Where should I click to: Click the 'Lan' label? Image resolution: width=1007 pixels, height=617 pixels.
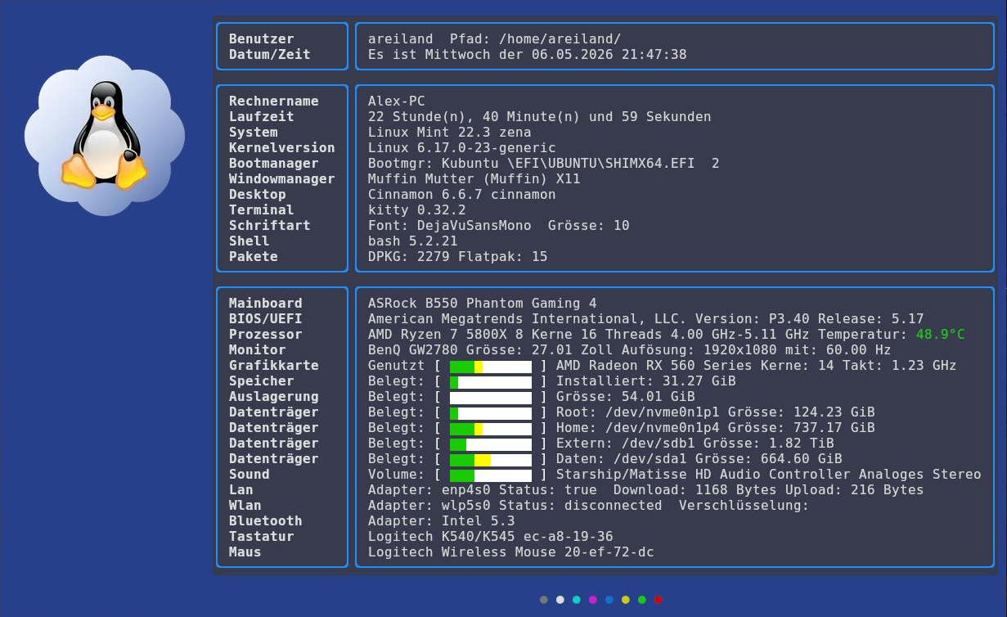click(x=241, y=489)
